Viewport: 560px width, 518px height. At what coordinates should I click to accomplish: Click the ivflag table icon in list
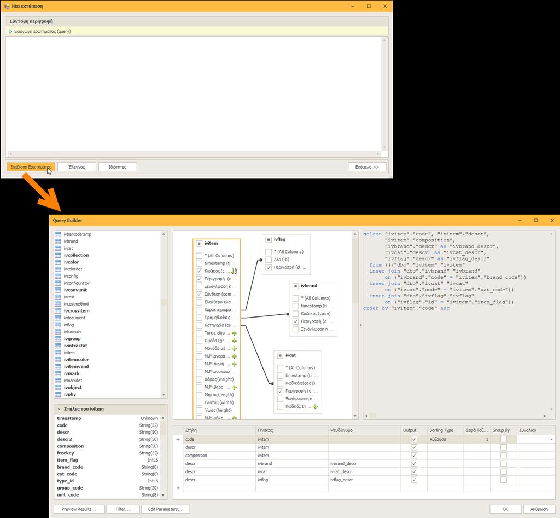pos(58,325)
